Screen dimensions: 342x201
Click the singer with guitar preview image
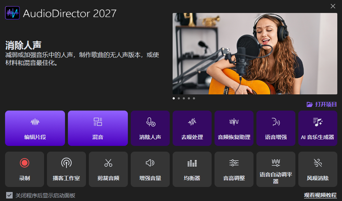(255, 54)
